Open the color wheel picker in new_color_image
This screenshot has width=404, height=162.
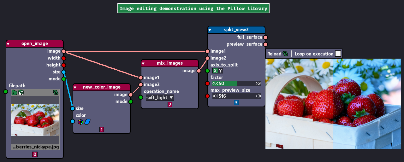tap(81, 122)
